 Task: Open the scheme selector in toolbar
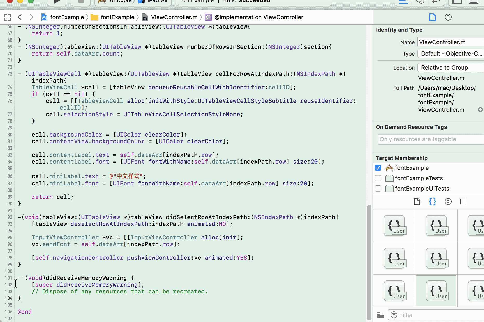(115, 2)
